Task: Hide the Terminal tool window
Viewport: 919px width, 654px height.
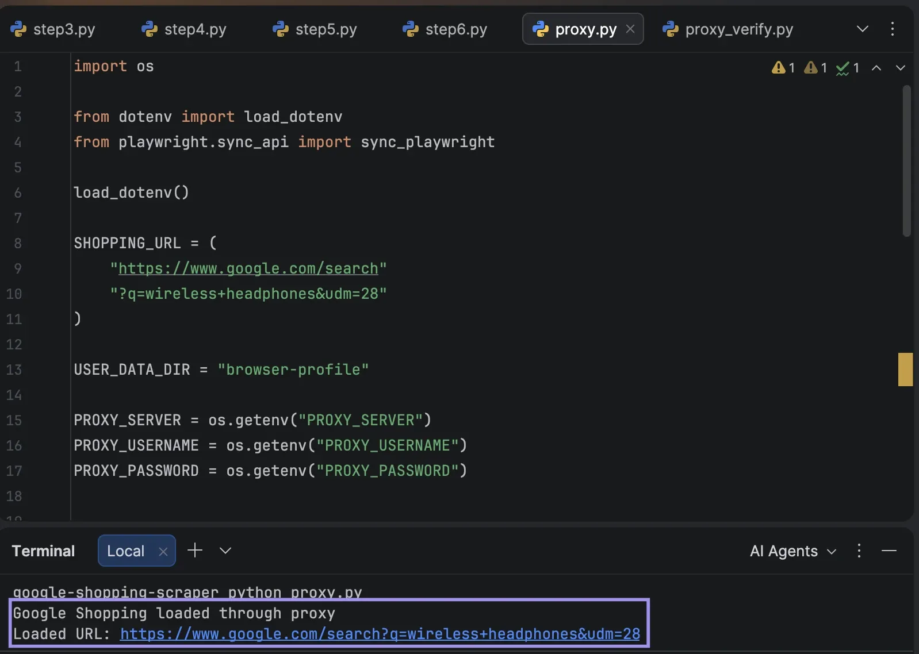Action: point(889,551)
